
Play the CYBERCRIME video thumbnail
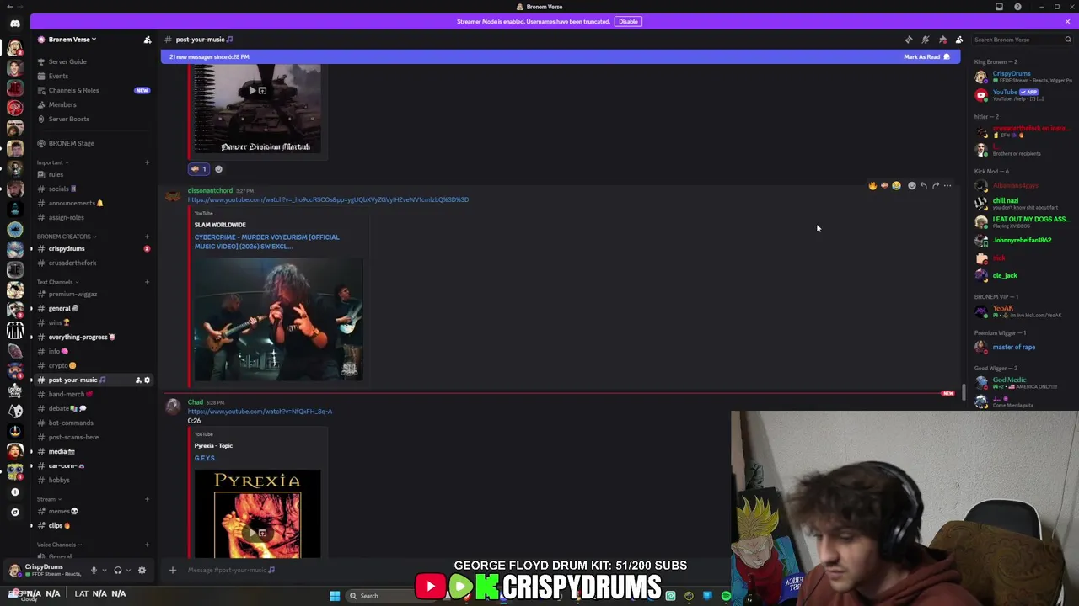(x=279, y=319)
